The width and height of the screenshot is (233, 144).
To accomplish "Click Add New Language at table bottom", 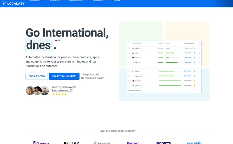I will pyautogui.click(x=134, y=91).
